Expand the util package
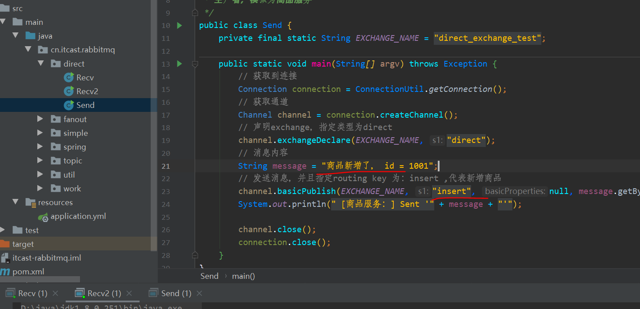The width and height of the screenshot is (640, 309). (40, 174)
